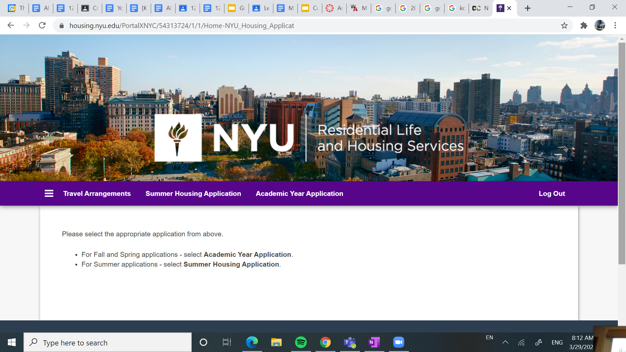Switch to the docs tab labeled Yc
626x352 pixels.
coord(114,8)
